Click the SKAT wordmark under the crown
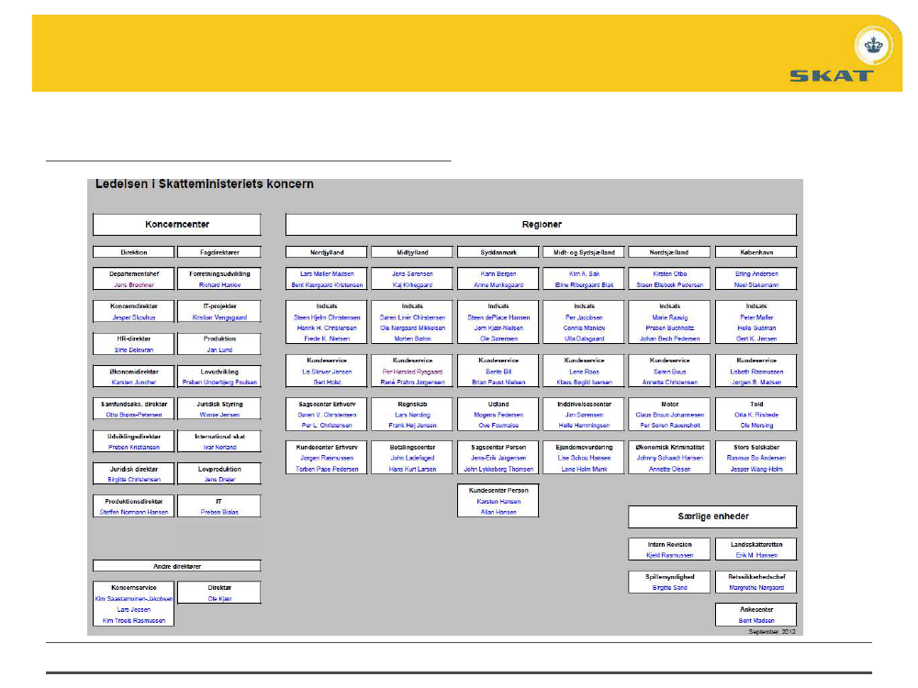This screenshot has width=918, height=688. 832,75
